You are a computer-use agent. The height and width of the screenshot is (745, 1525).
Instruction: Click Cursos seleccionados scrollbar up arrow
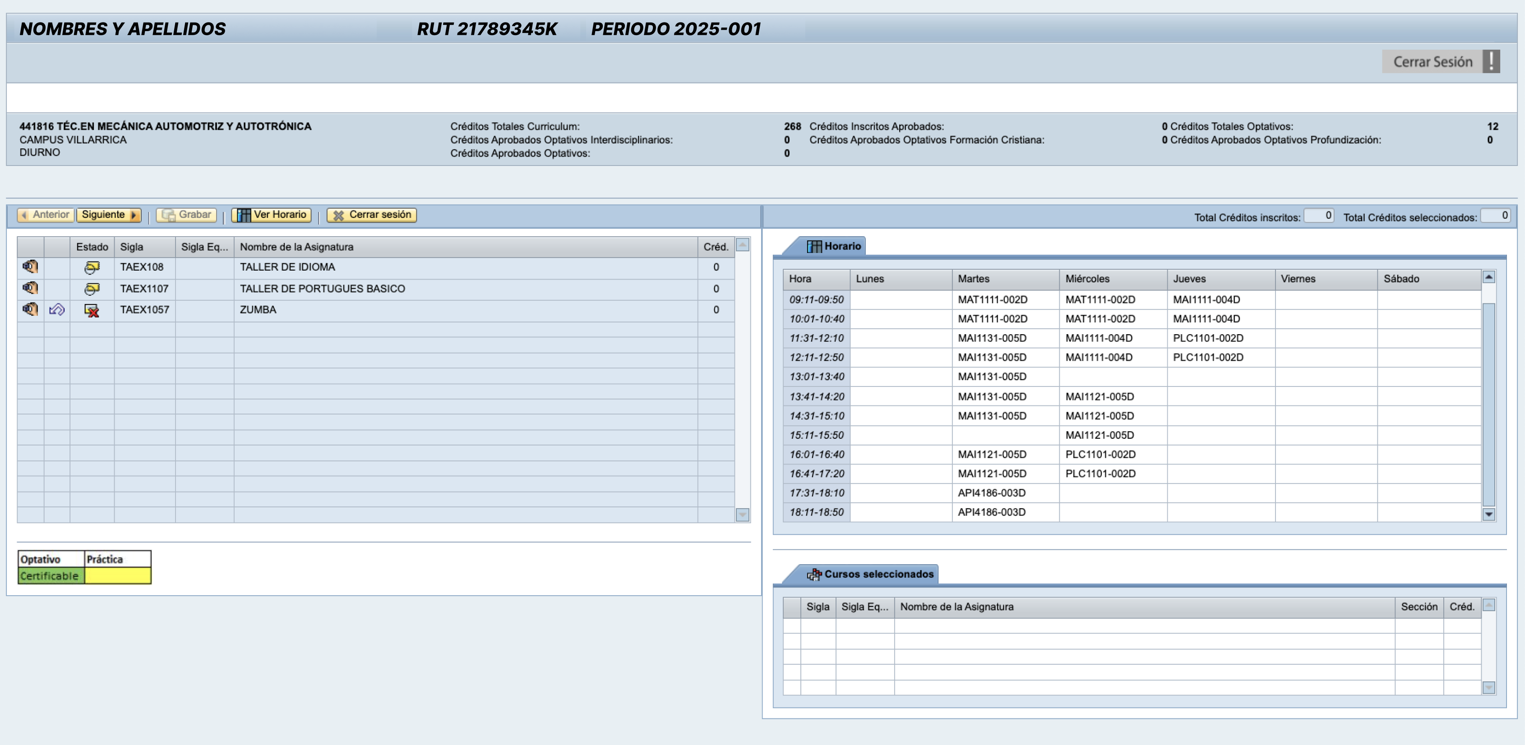(x=1488, y=605)
